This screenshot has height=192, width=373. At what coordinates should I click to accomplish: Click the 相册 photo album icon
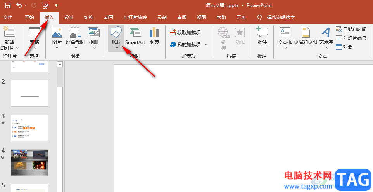coord(94,32)
